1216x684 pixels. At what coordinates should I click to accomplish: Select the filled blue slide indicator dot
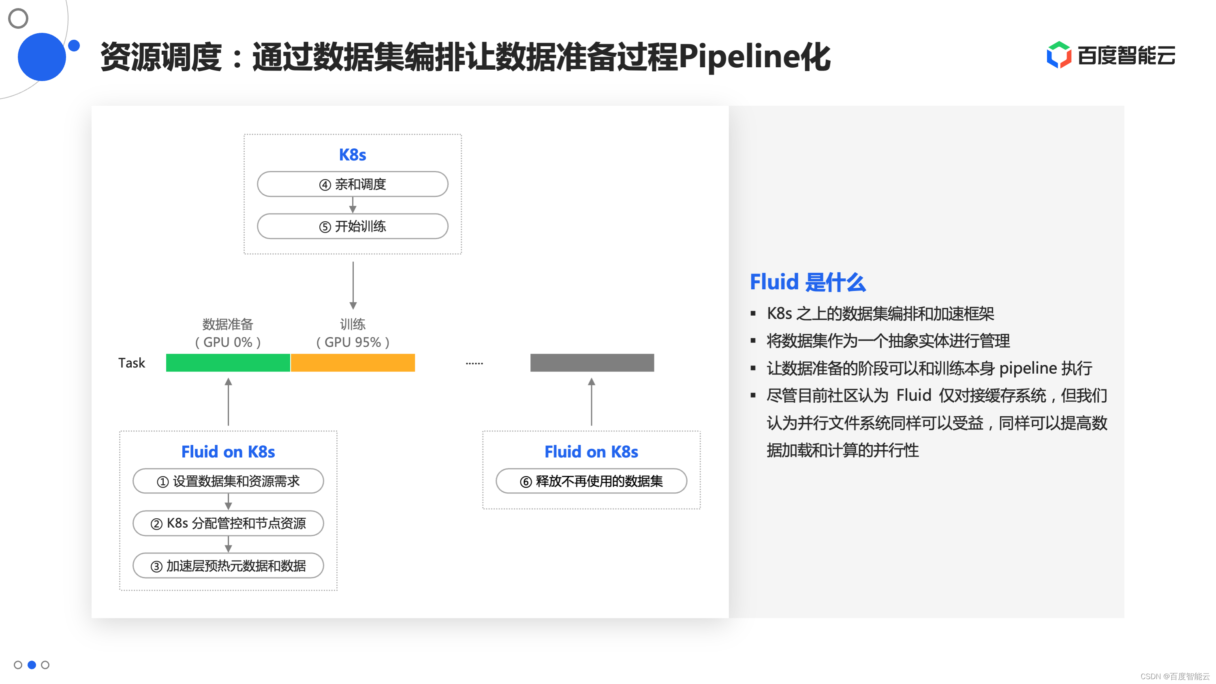click(x=32, y=665)
